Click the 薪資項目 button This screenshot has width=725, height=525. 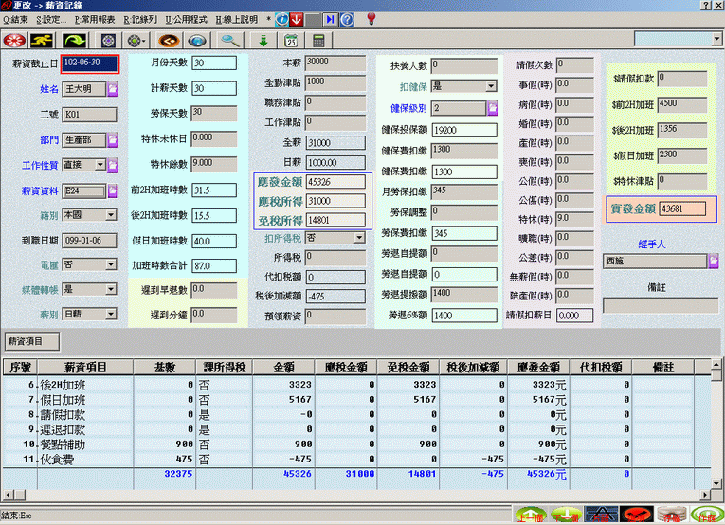click(x=32, y=341)
